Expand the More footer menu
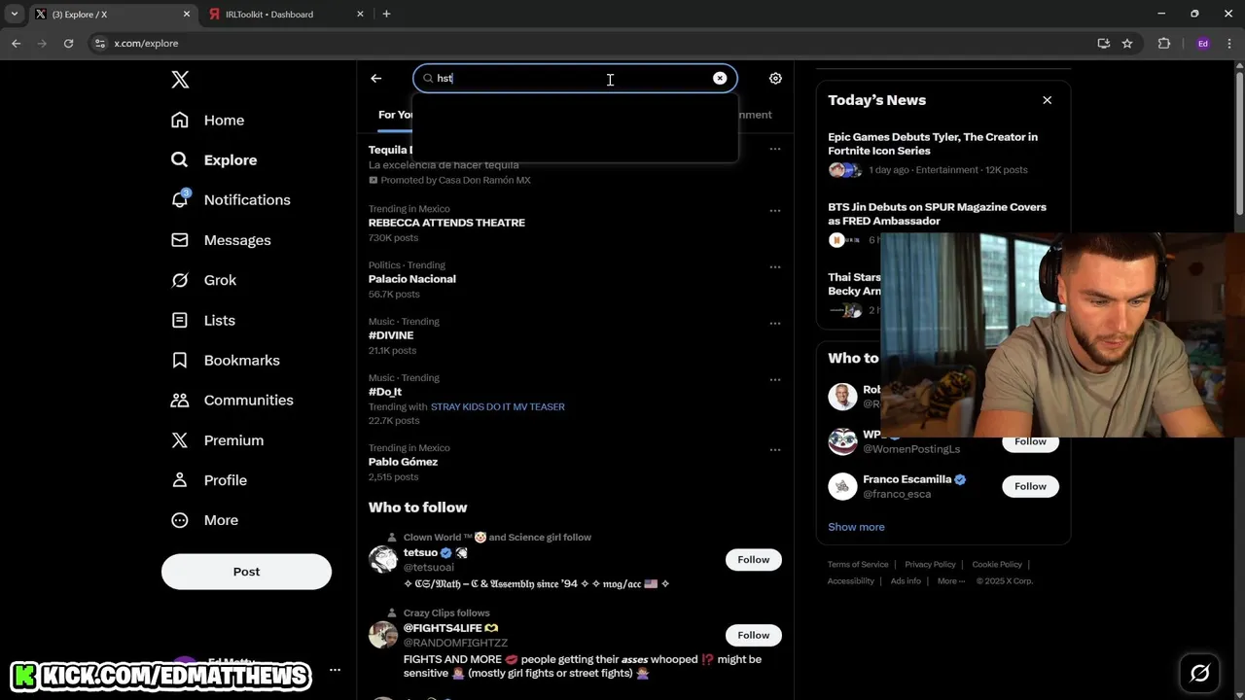Viewport: 1245px width, 700px height. tap(951, 581)
